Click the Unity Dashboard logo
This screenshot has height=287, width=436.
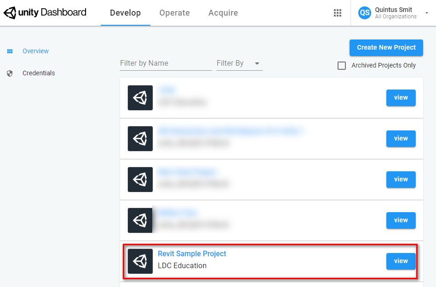[45, 12]
